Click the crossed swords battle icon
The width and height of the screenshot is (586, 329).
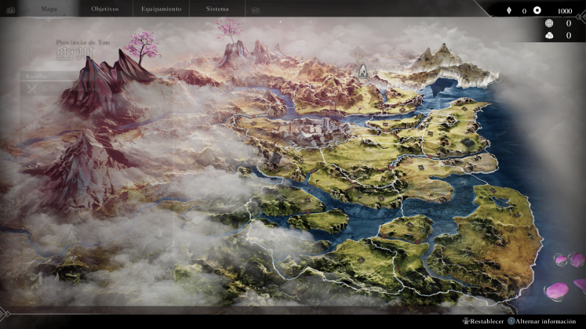[31, 88]
